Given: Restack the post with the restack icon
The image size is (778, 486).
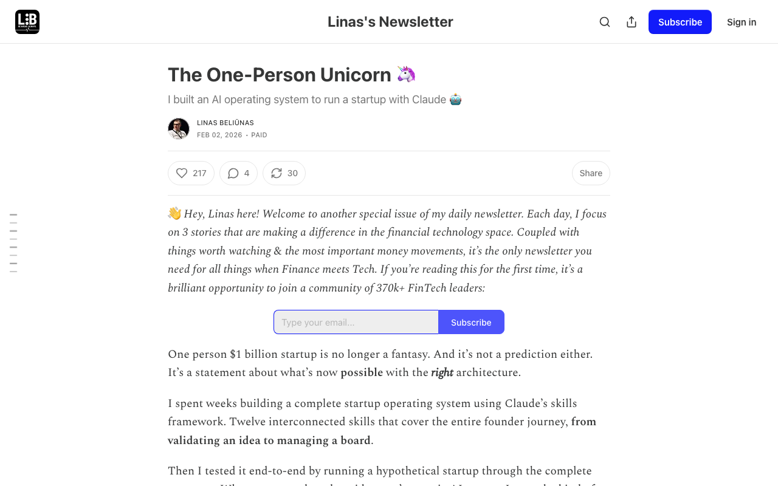Looking at the screenshot, I should pyautogui.click(x=277, y=173).
